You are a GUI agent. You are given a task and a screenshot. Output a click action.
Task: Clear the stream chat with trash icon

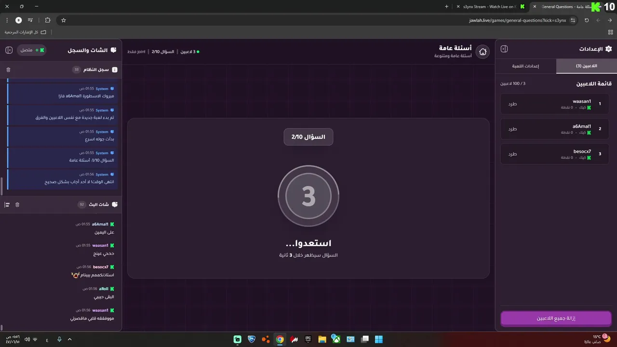(x=17, y=205)
